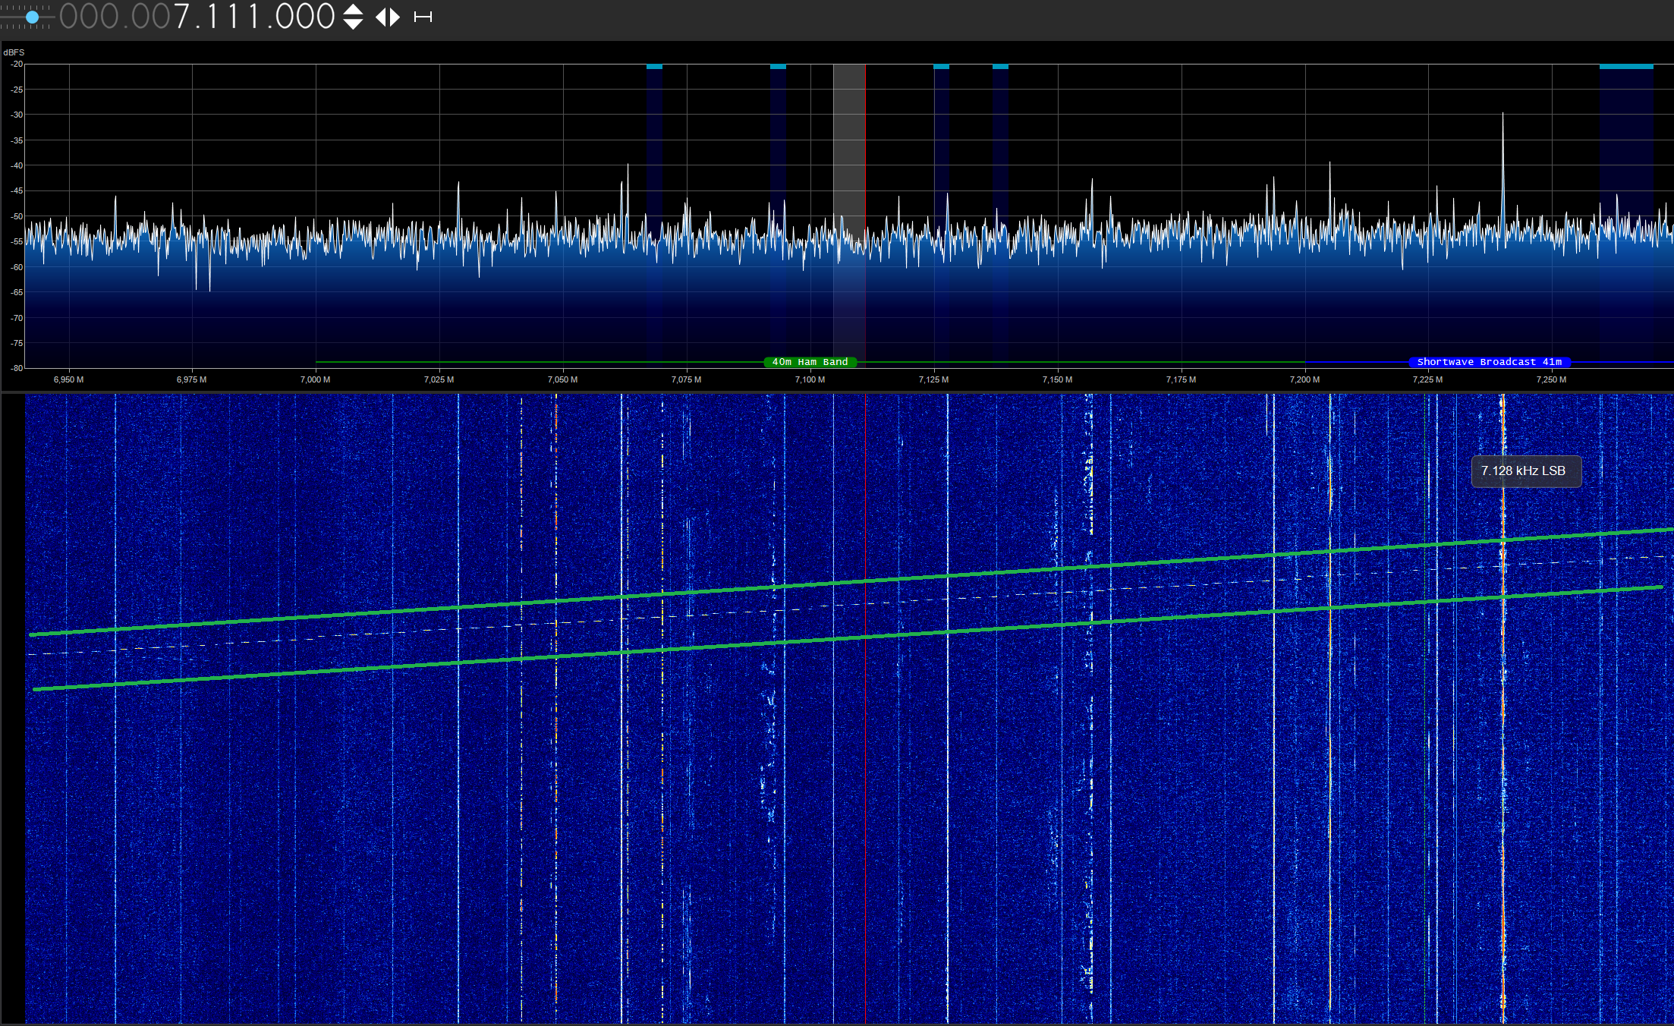
Task: Click the leading dim zeros in frequency display
Action: (x=114, y=17)
